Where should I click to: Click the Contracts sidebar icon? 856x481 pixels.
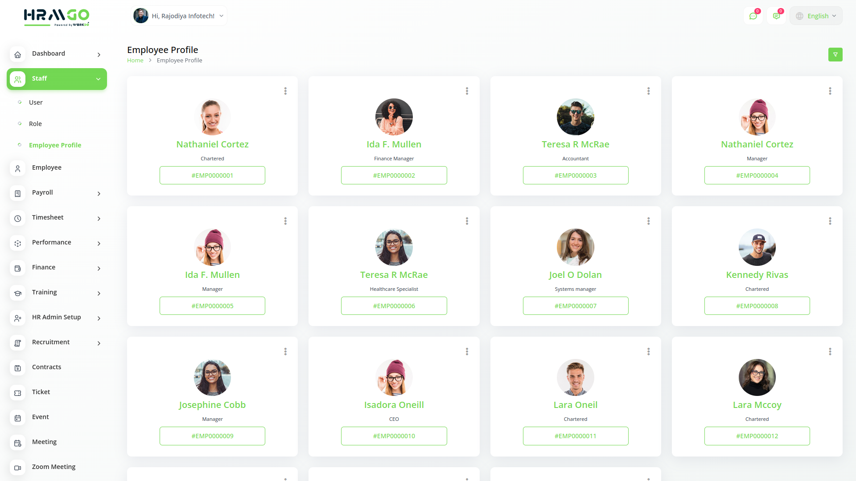point(18,367)
